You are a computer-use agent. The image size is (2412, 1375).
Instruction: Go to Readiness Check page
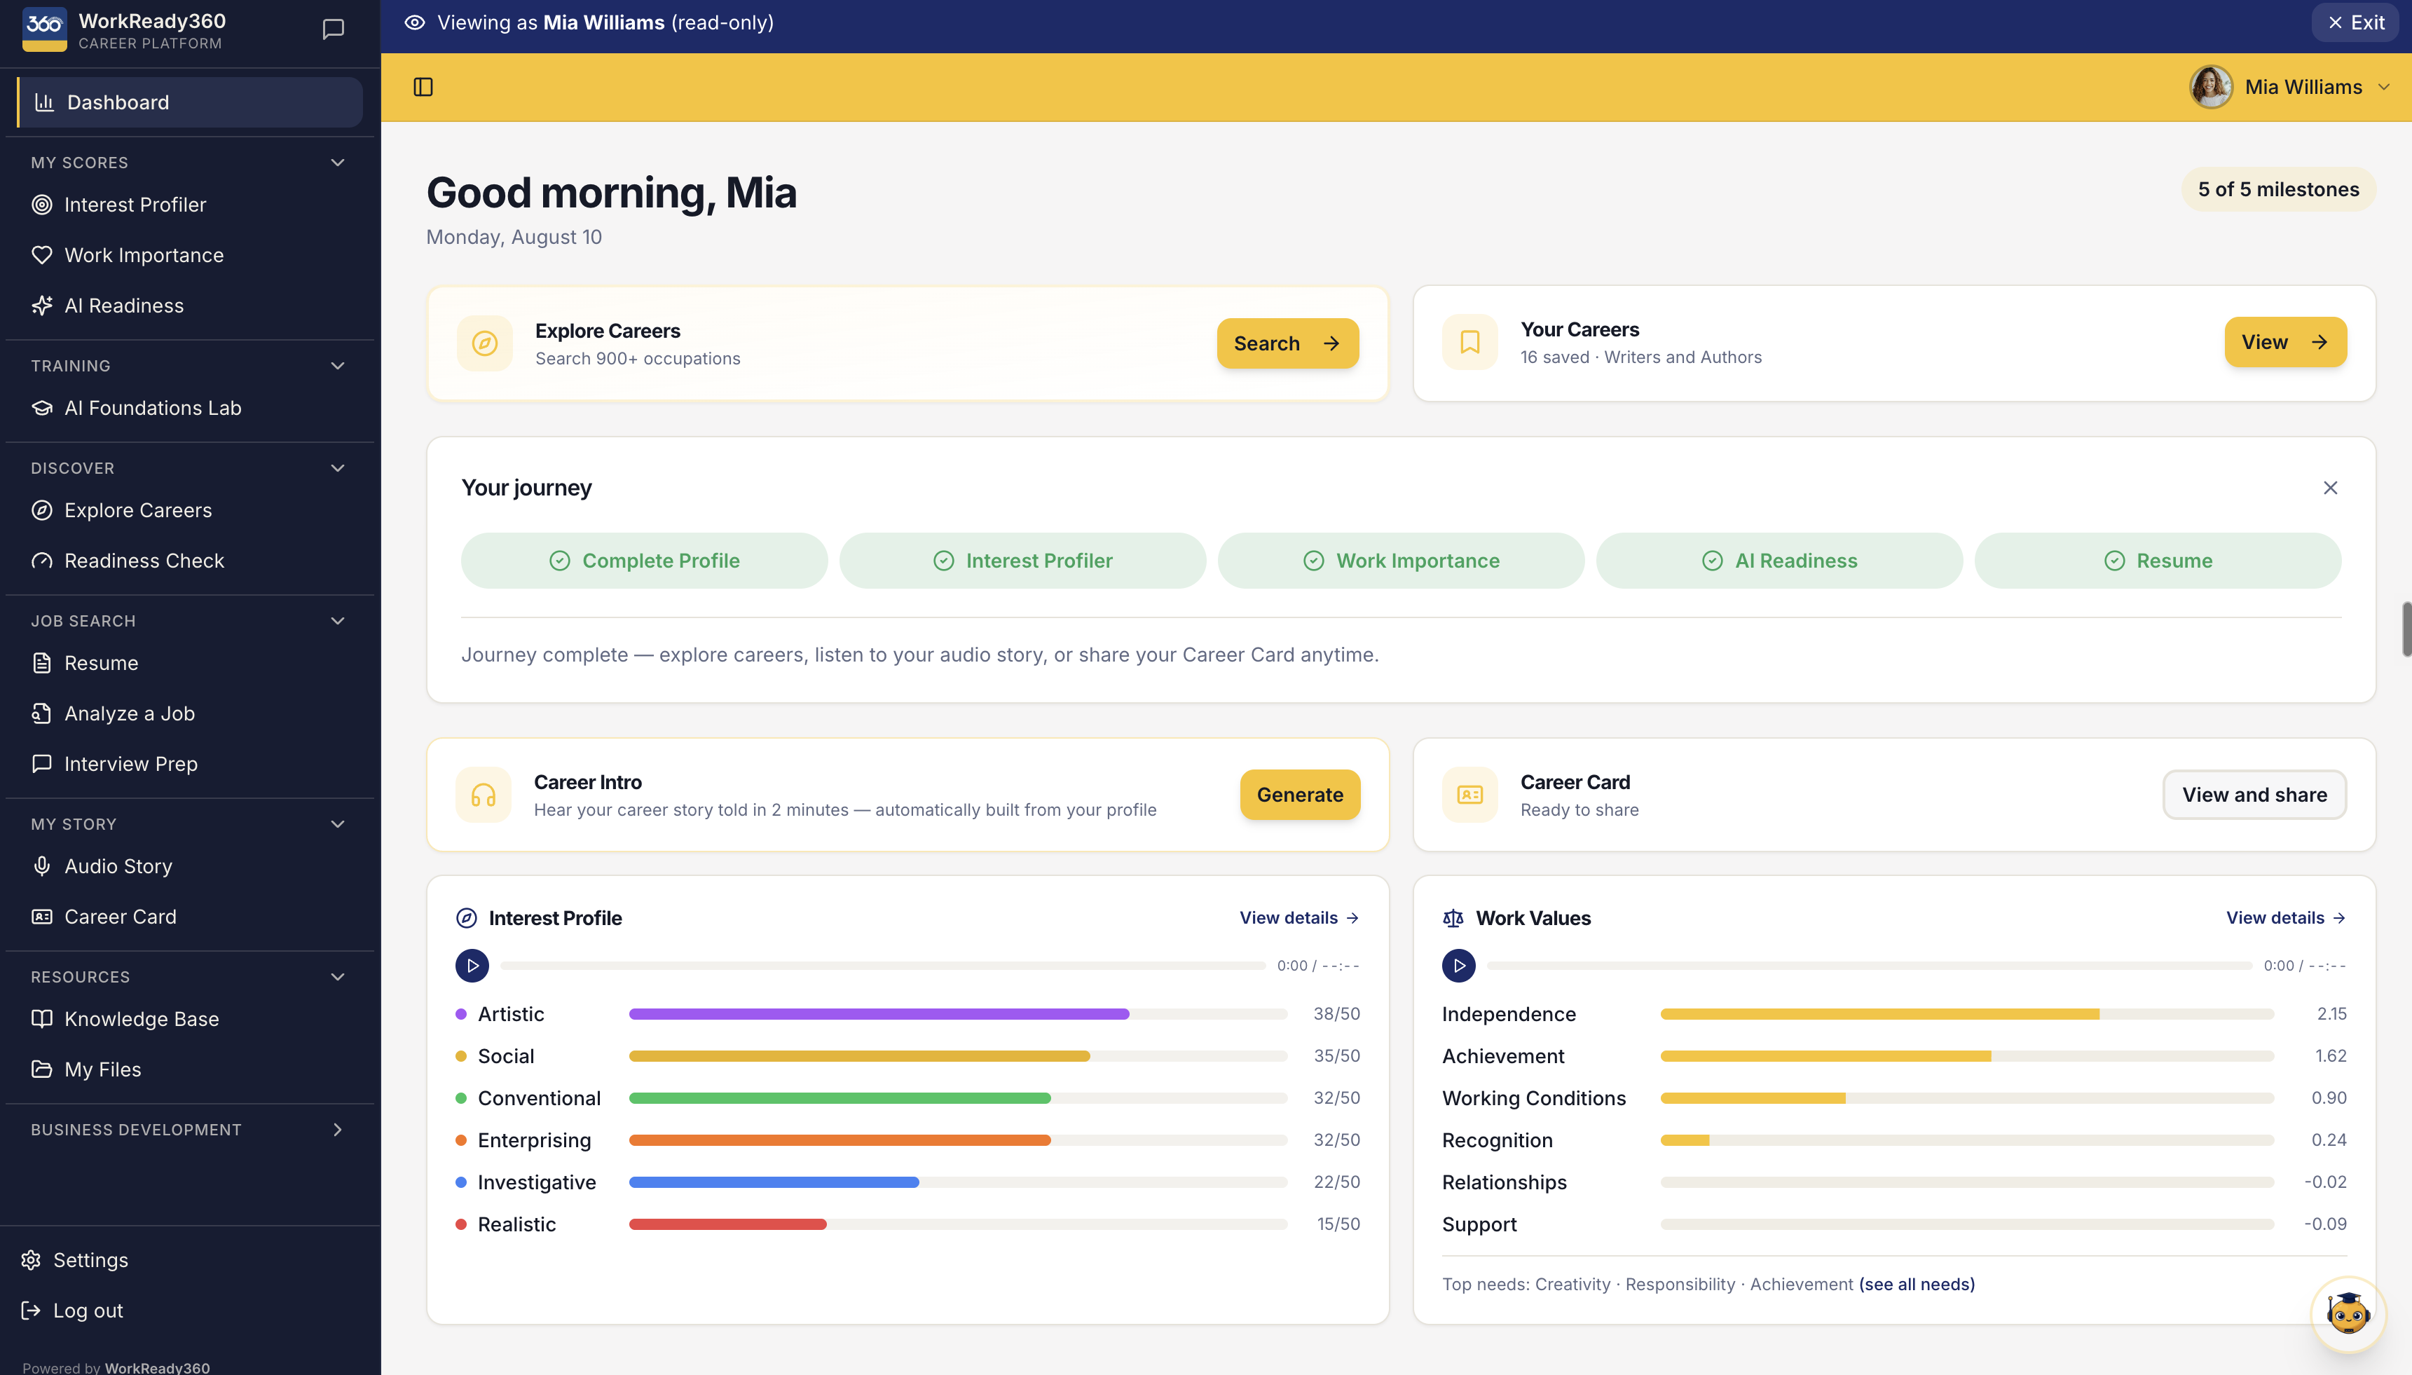point(190,561)
